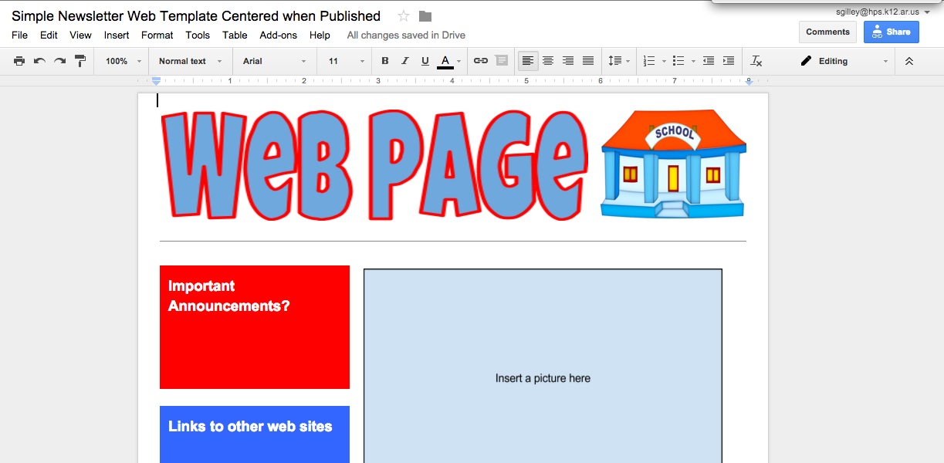Image resolution: width=944 pixels, height=463 pixels.
Task: Open the Table menu
Action: pos(235,35)
